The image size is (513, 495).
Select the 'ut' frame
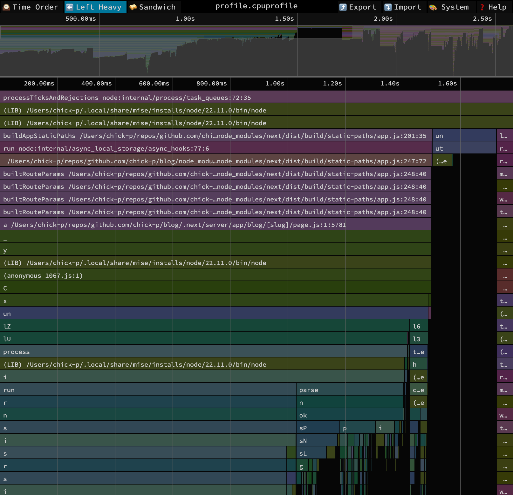464,148
